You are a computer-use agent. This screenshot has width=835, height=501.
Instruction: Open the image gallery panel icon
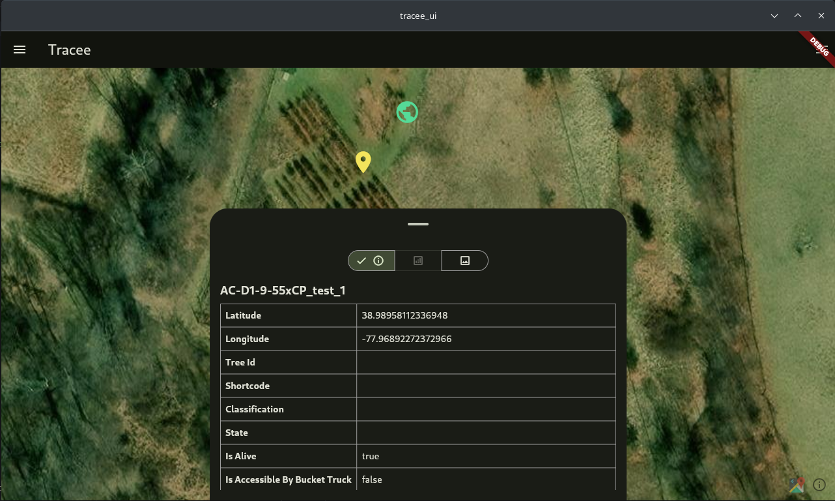click(464, 260)
